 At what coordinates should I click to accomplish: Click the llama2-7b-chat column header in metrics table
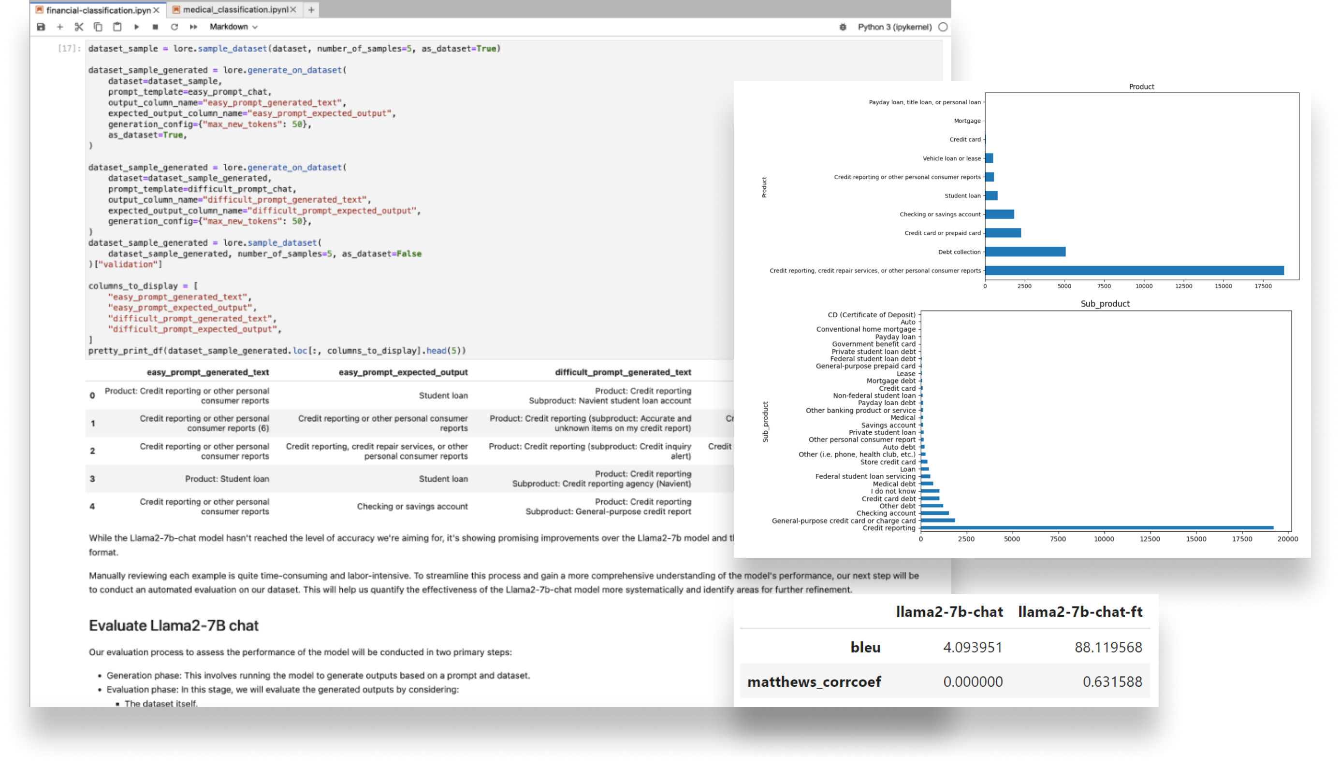(x=949, y=611)
